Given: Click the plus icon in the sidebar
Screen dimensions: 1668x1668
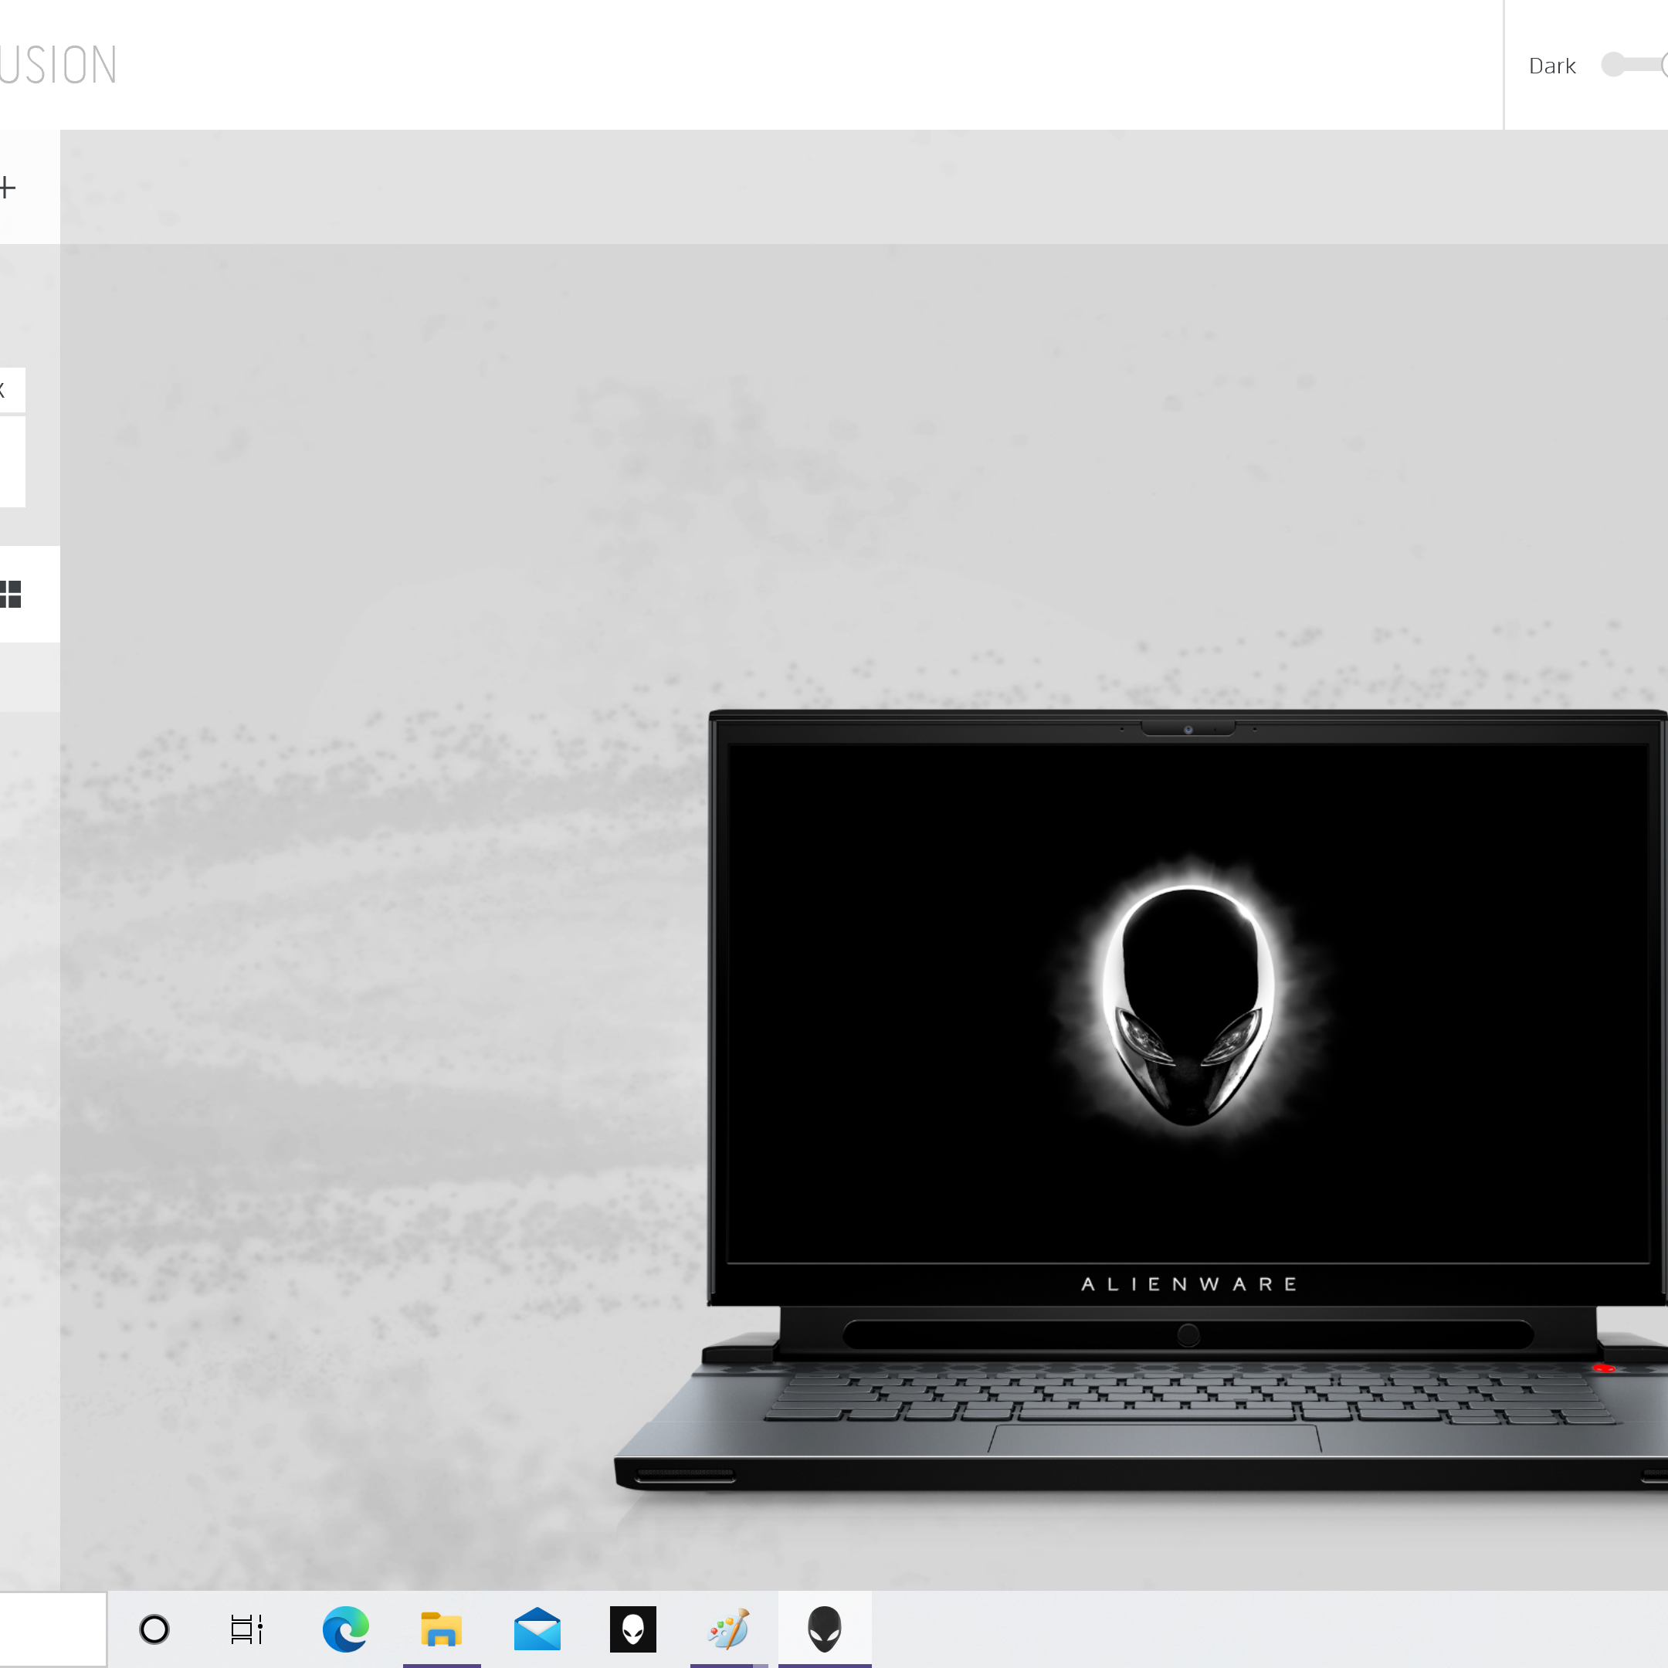Looking at the screenshot, I should pyautogui.click(x=7, y=188).
